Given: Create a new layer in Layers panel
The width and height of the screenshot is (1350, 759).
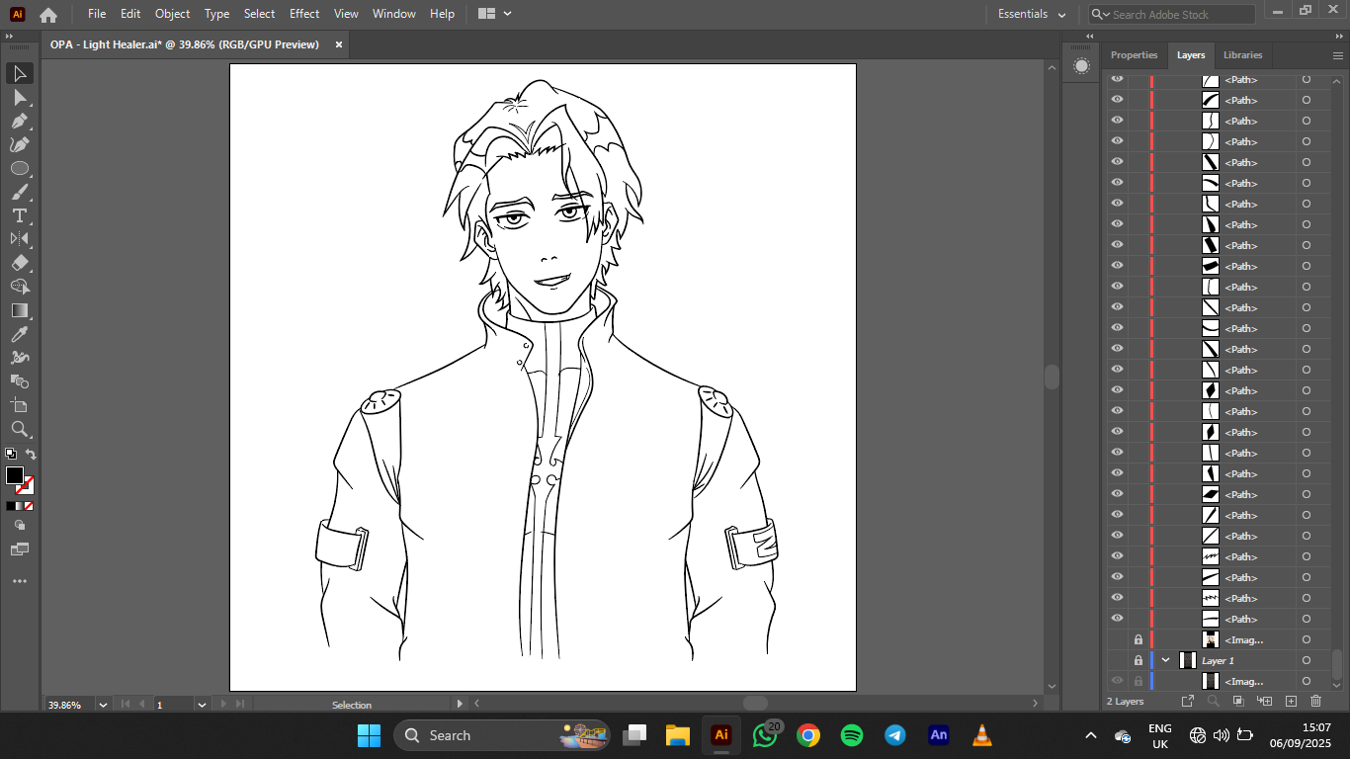Looking at the screenshot, I should pyautogui.click(x=1291, y=701).
